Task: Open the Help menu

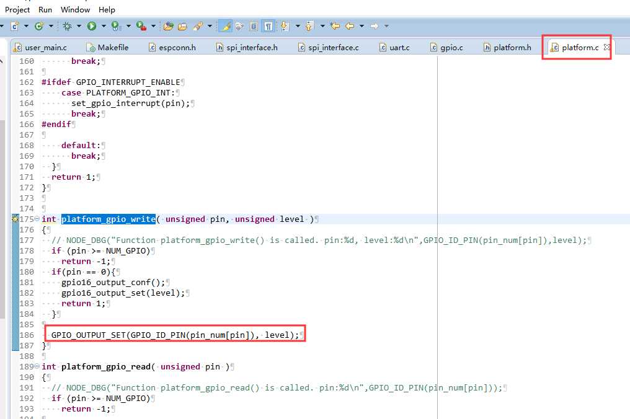Action: coord(107,10)
